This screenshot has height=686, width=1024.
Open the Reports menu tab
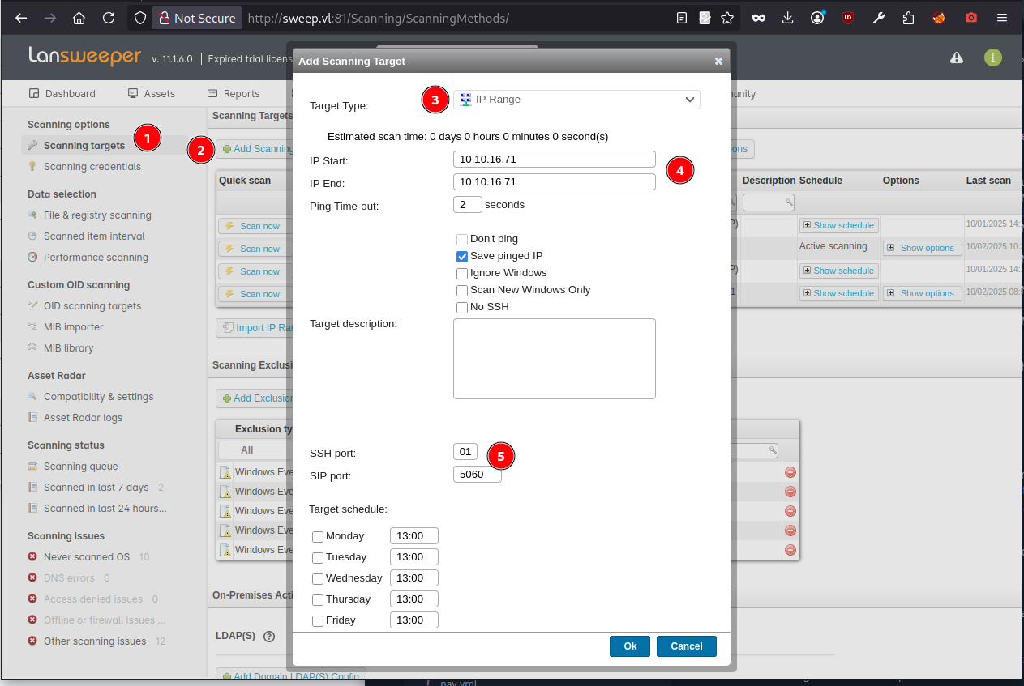tap(234, 94)
